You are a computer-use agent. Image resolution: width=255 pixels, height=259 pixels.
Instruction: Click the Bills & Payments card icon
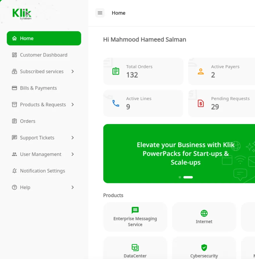[14, 88]
